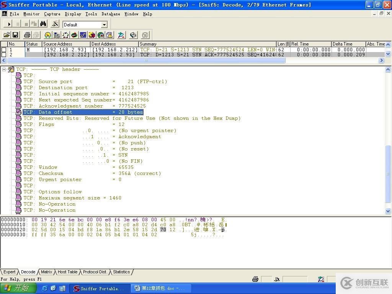The image size is (392, 294).
Task: Open the Default profile dropdown
Action: pyautogui.click(x=104, y=24)
